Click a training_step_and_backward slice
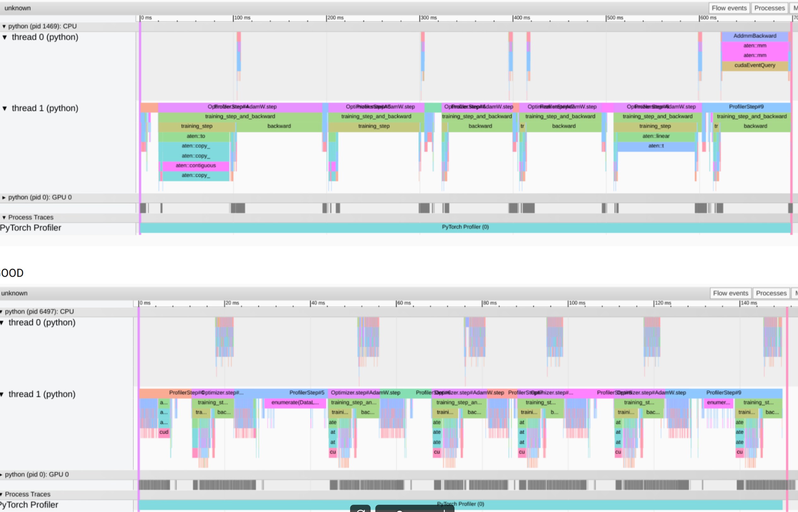798x512 pixels. [240, 116]
